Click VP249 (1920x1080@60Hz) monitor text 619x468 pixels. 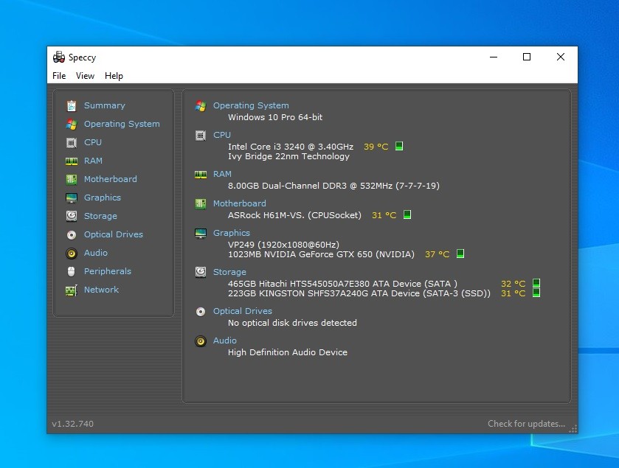coord(283,245)
